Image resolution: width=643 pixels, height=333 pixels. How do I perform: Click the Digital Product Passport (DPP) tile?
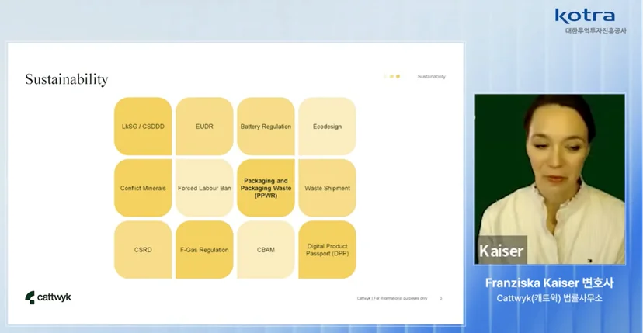point(327,250)
